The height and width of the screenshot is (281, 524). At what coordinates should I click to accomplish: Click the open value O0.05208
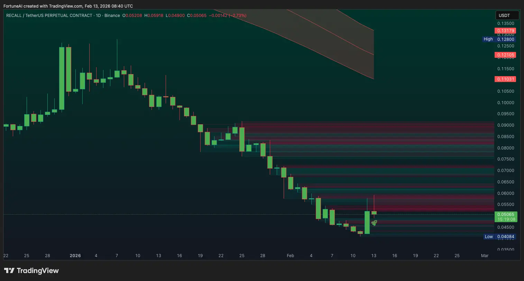[132, 16]
